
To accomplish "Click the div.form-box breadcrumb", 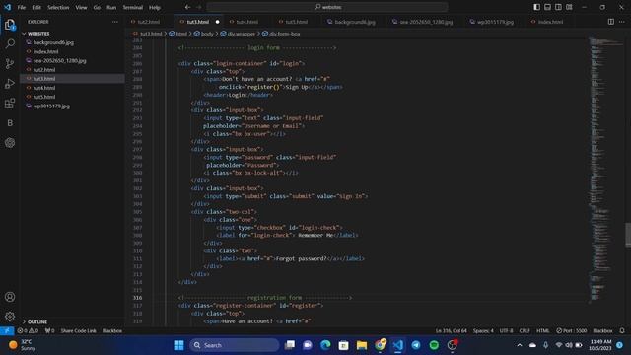I will pyautogui.click(x=285, y=34).
